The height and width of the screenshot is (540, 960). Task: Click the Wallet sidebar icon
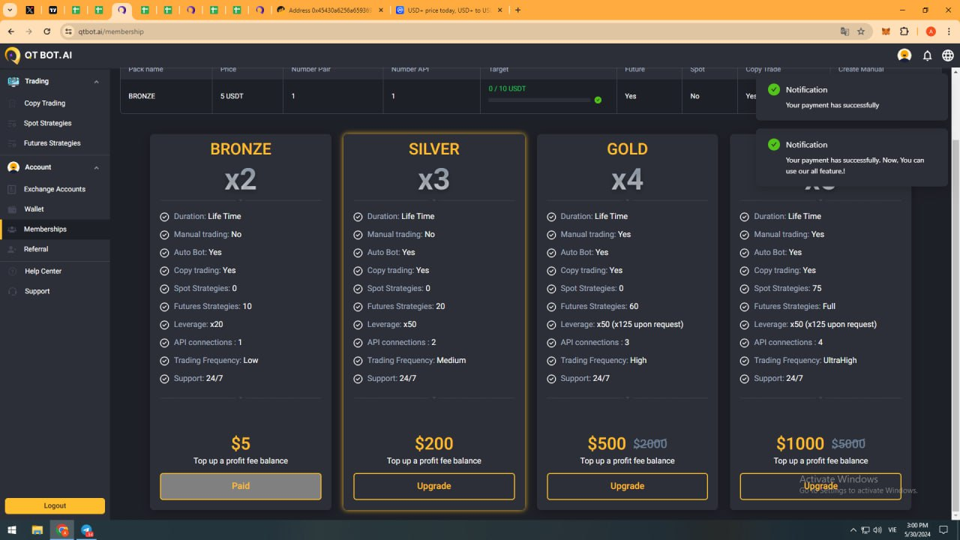[12, 209]
